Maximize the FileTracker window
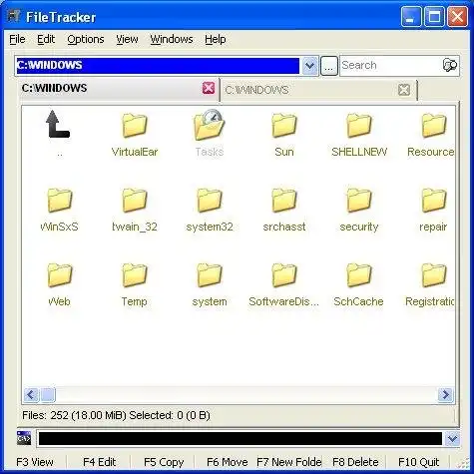 (x=434, y=17)
